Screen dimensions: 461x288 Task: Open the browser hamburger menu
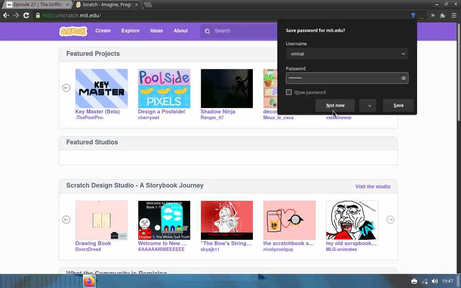tap(454, 15)
